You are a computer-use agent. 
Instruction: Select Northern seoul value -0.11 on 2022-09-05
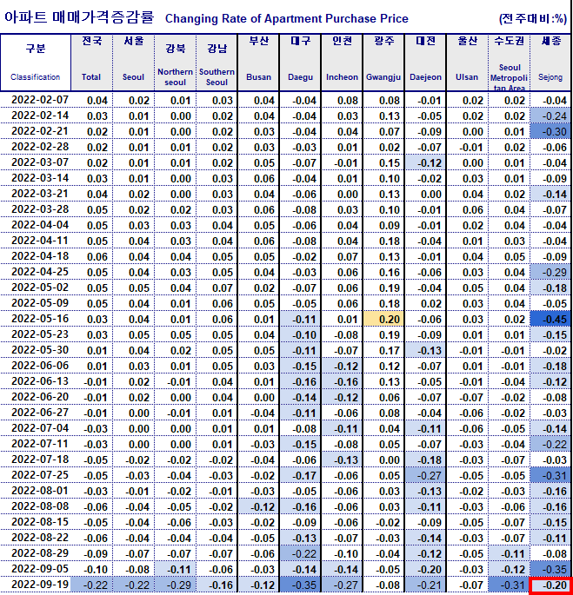pyautogui.click(x=175, y=569)
